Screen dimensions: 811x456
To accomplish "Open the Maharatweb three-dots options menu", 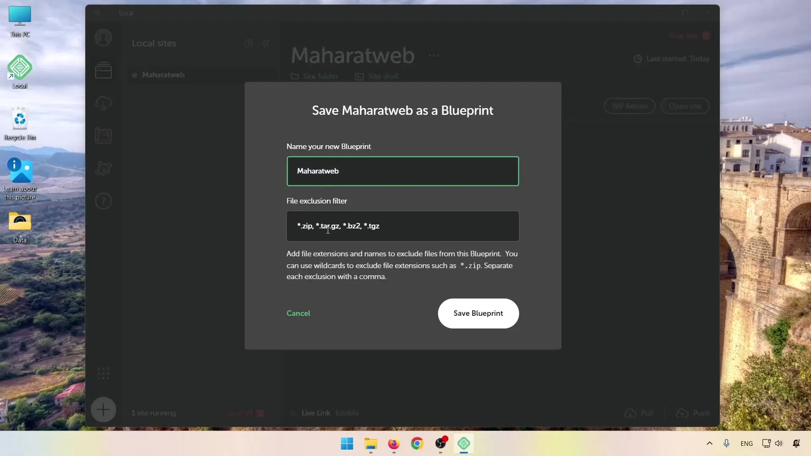I will [x=434, y=55].
